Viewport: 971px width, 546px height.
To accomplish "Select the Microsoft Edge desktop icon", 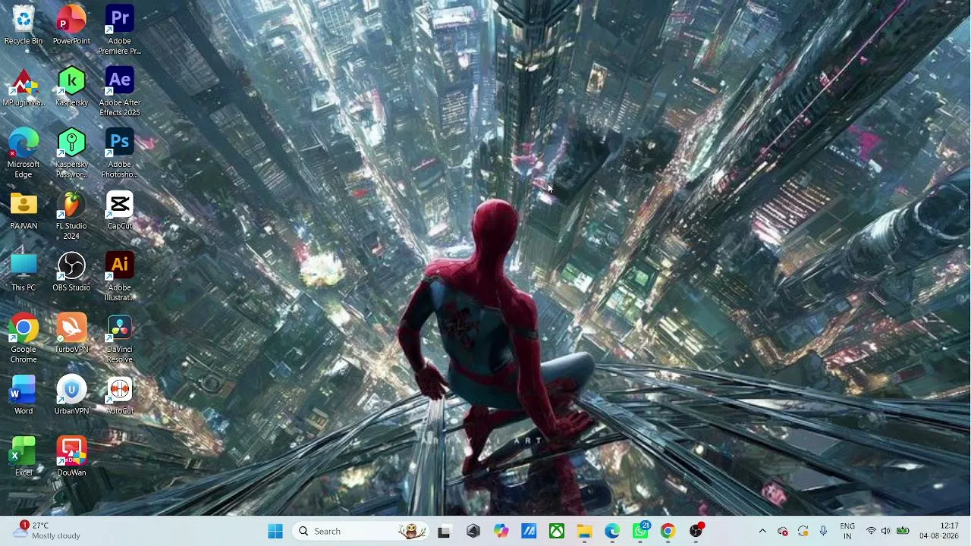I will point(24,154).
